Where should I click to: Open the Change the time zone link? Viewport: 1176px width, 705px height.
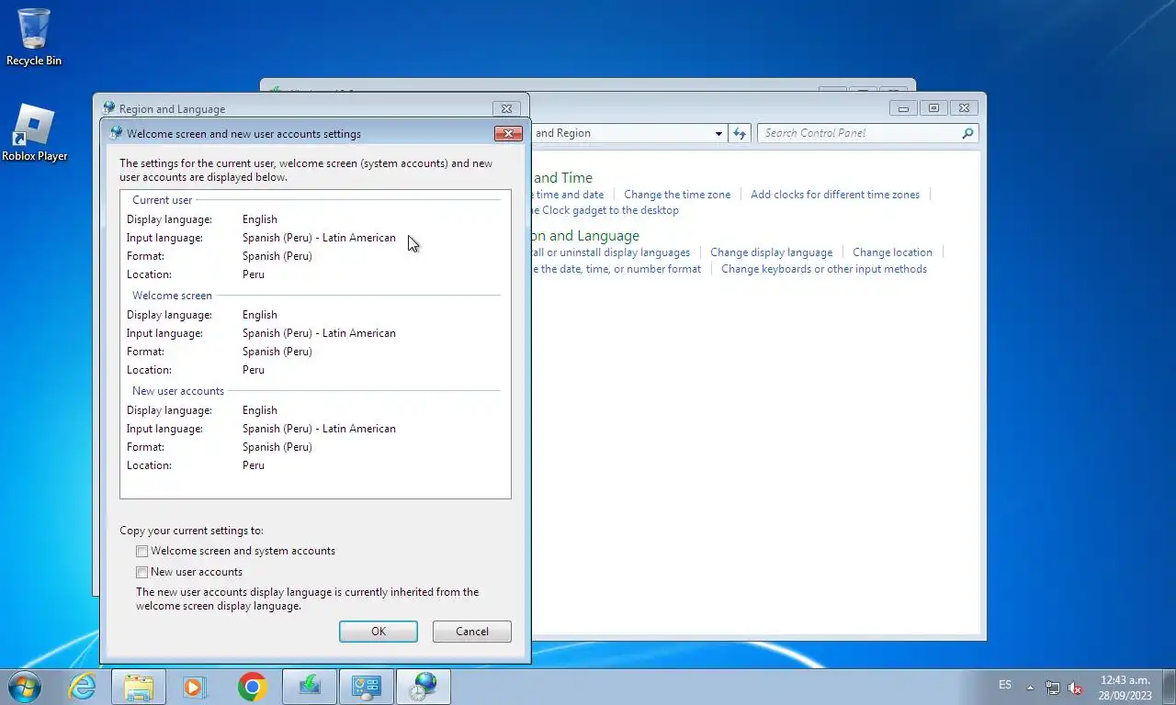pos(677,195)
